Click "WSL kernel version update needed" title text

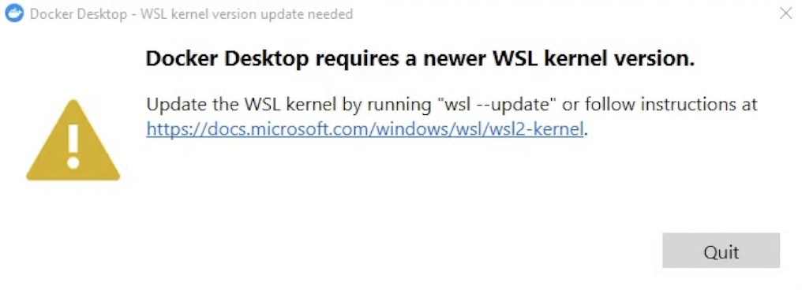coord(246,14)
